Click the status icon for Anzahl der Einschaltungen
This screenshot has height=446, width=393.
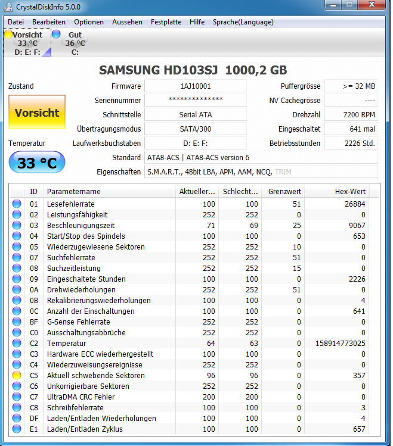pos(17,311)
